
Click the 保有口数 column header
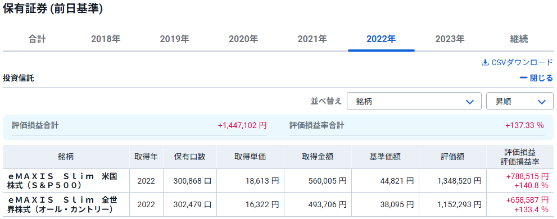(x=190, y=157)
